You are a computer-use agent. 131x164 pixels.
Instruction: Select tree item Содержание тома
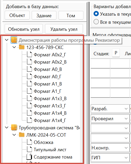click(53, 157)
